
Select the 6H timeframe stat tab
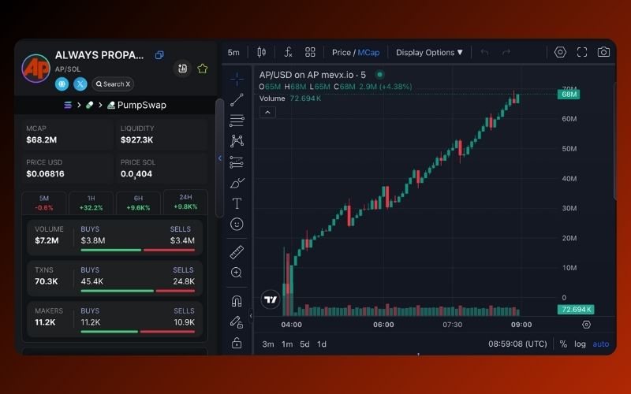pos(138,203)
